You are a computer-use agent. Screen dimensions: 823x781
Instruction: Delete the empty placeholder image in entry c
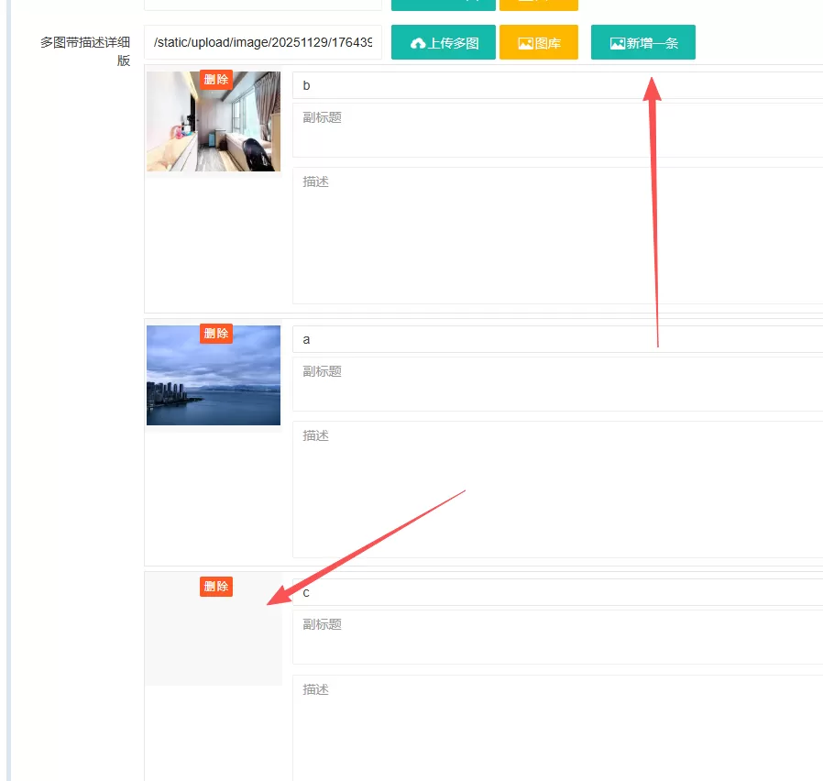tap(215, 587)
